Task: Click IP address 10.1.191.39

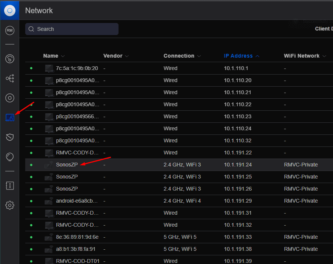Action: (238, 261)
